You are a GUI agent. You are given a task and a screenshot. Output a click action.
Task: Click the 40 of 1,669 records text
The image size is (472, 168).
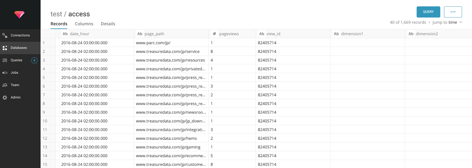[408, 22]
